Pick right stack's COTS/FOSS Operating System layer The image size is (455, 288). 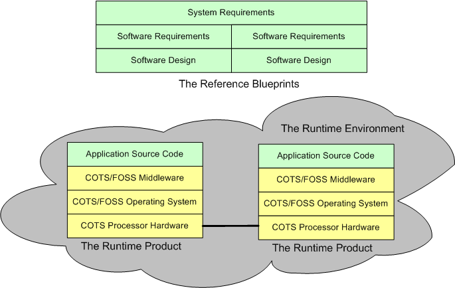(325, 203)
